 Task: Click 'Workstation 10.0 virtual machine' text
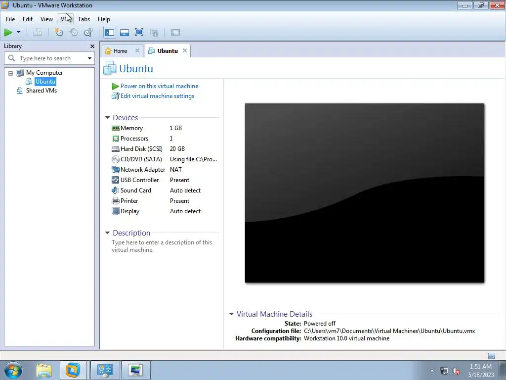(346, 338)
